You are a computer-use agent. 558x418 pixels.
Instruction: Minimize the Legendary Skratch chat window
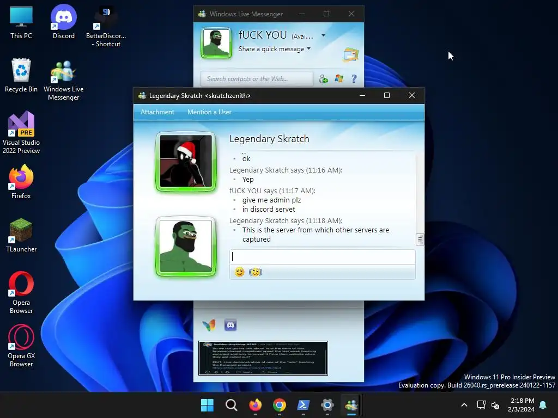362,95
